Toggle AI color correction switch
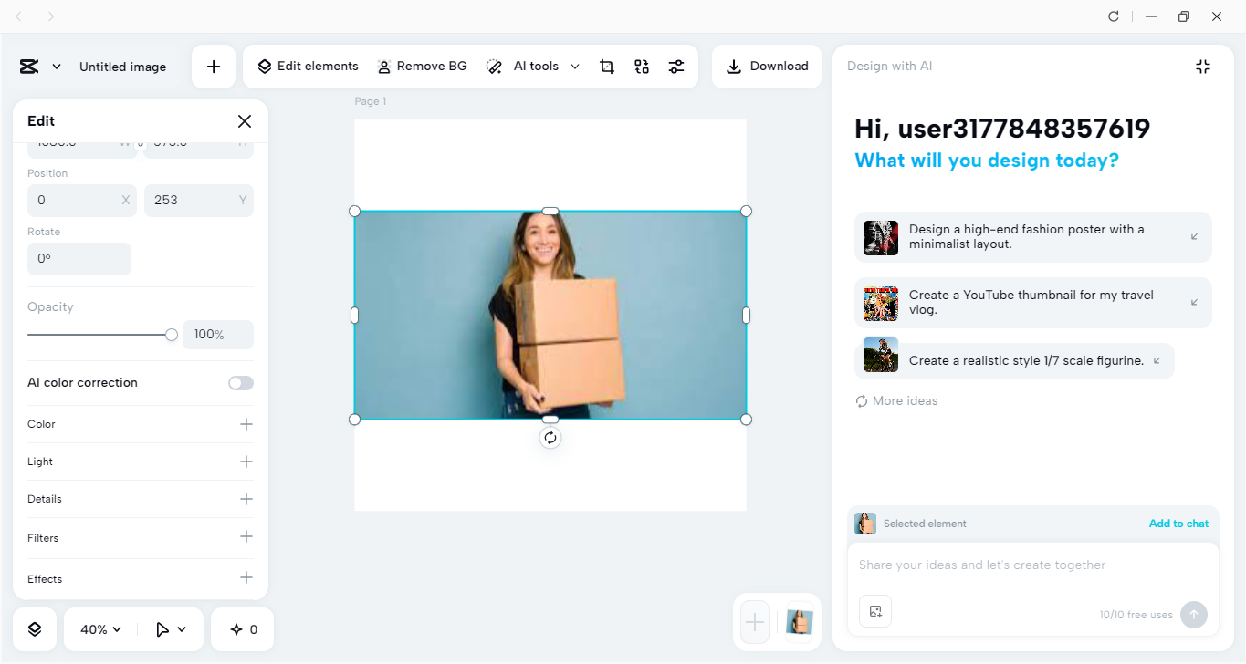Image resolution: width=1246 pixels, height=664 pixels. tap(241, 383)
